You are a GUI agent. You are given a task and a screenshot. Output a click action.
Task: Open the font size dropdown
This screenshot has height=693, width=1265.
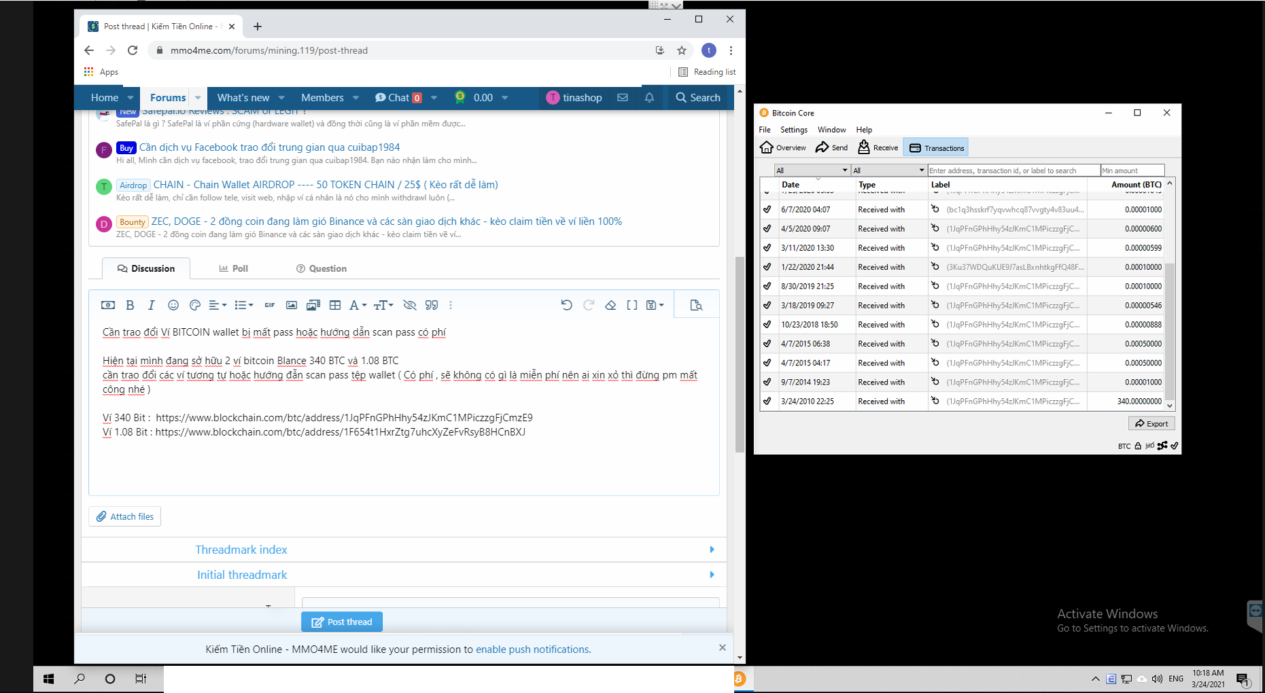[x=383, y=306]
